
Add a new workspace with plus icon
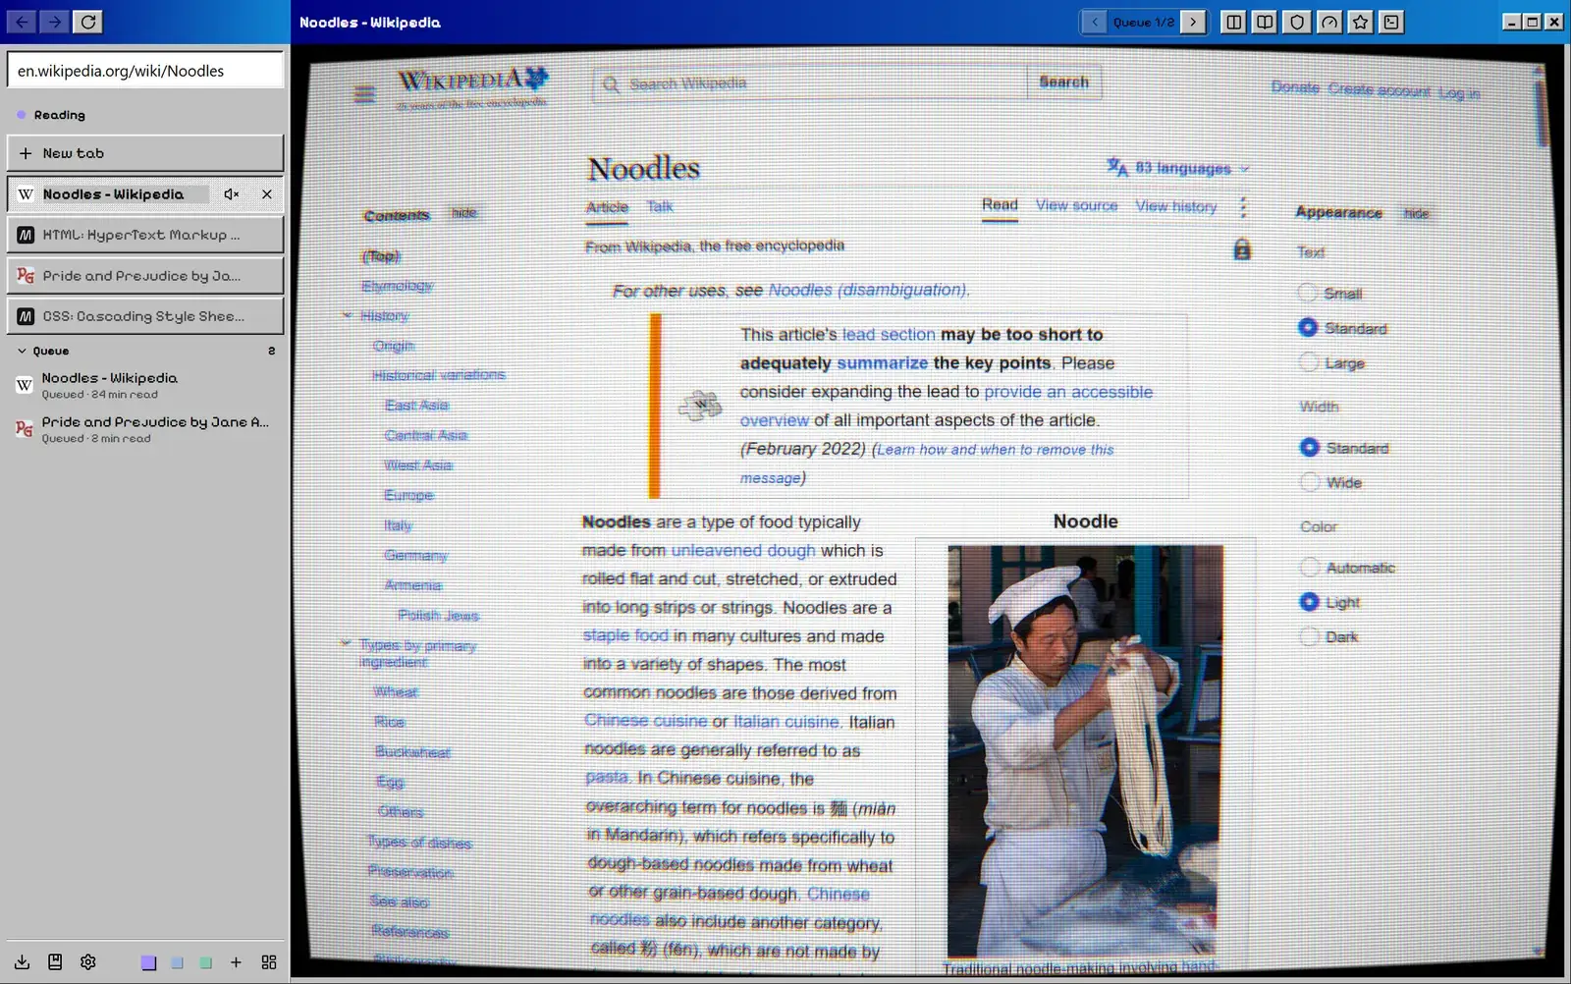(x=236, y=962)
